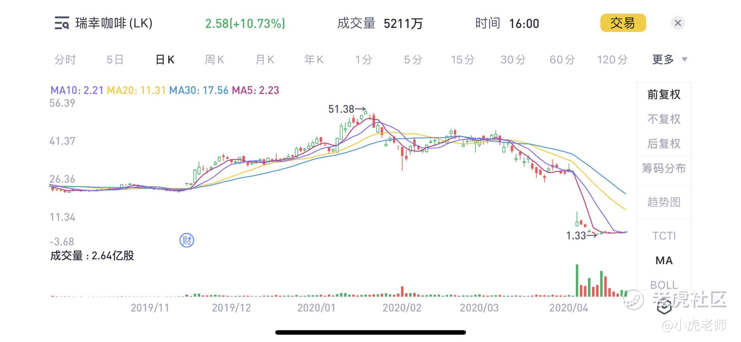The image size is (741, 342).
Task: Click the 56.39 price axis label
Action: 62,103
